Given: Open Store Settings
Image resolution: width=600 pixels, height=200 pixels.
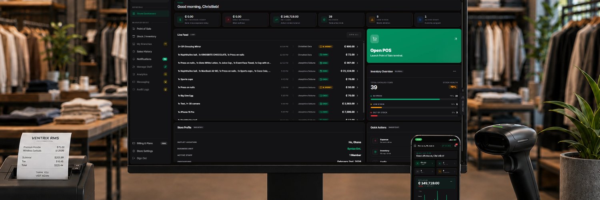Looking at the screenshot, I should (150, 151).
